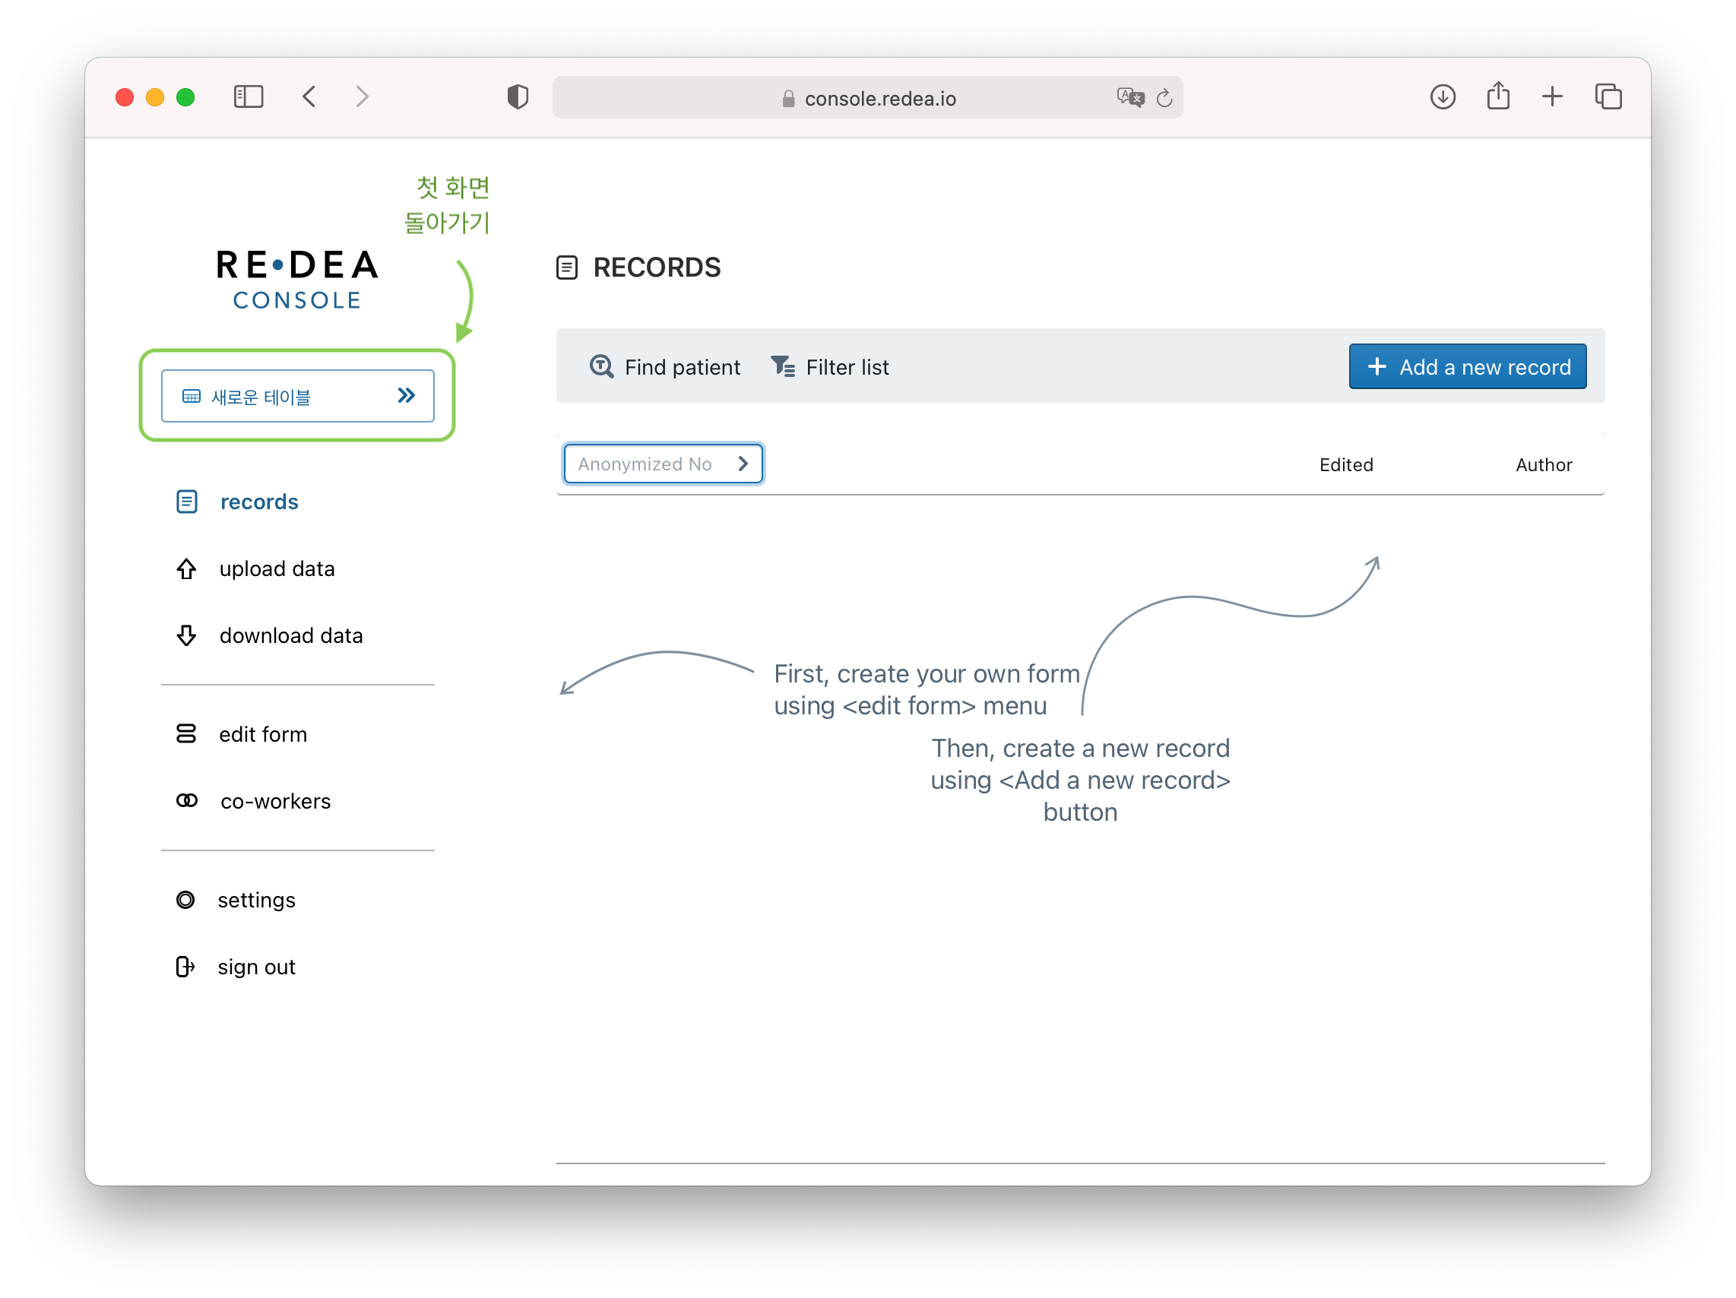1736x1298 pixels.
Task: Open the page translate option in the address bar
Action: click(1130, 98)
